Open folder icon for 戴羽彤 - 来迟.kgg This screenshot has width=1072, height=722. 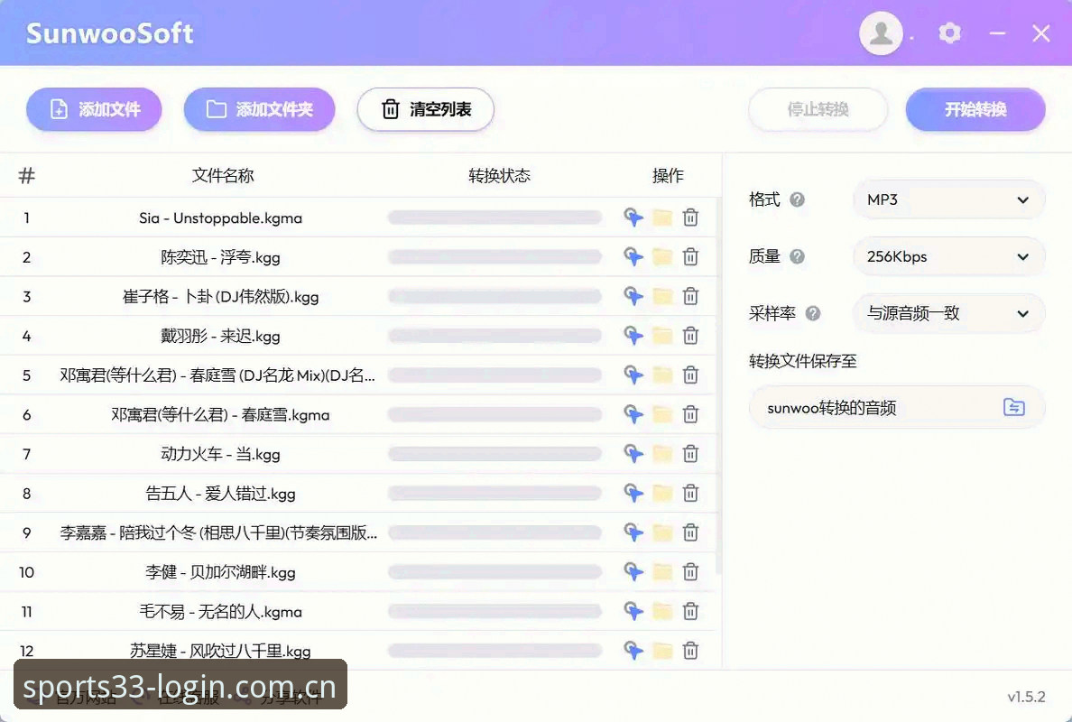tap(661, 336)
